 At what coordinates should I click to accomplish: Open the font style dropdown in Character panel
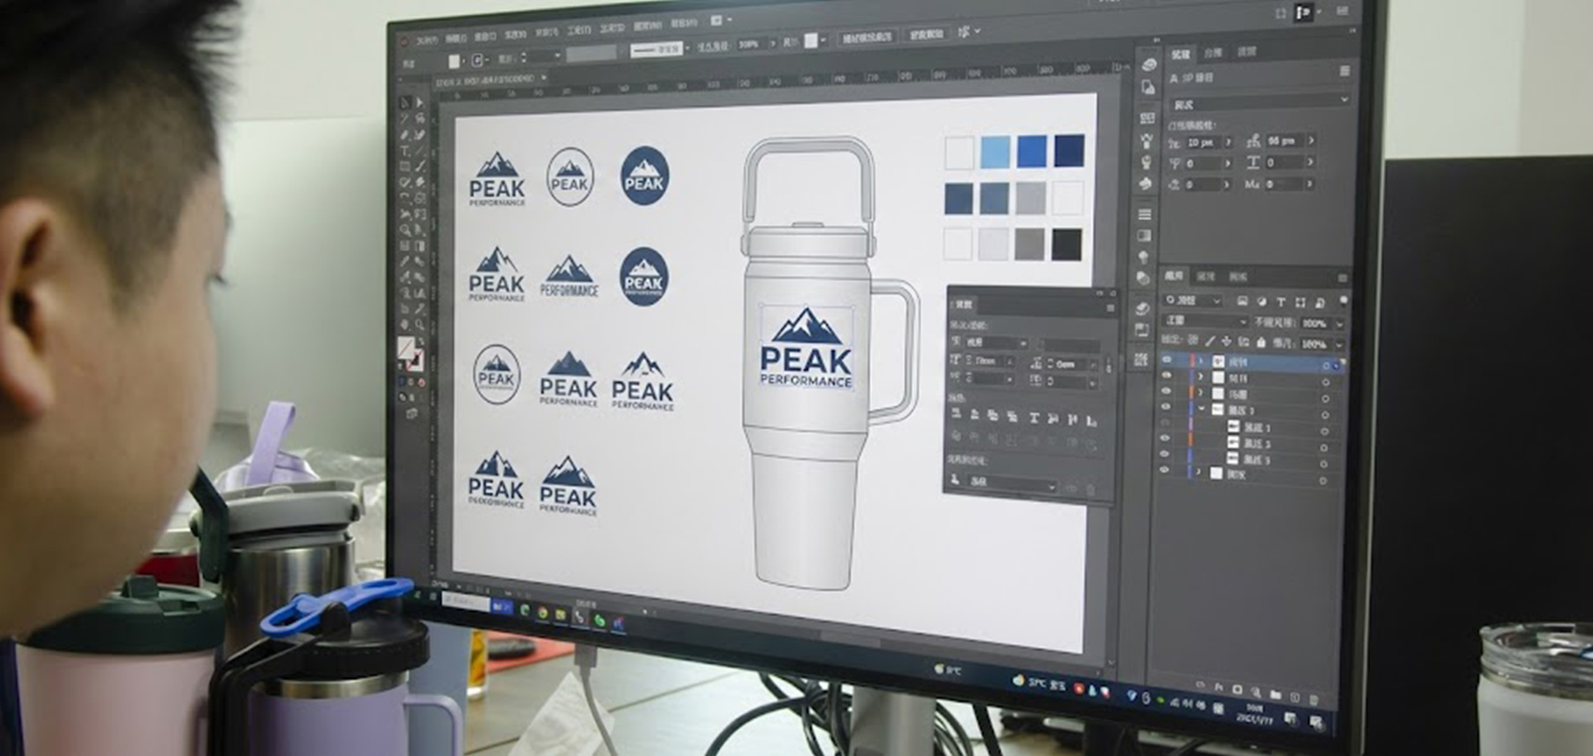1259,103
